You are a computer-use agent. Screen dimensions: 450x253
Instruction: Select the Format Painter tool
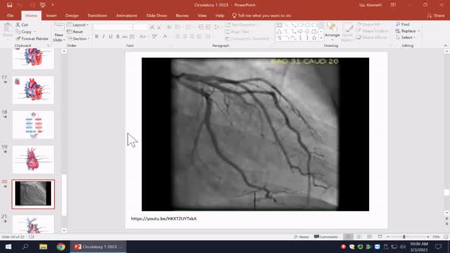tap(18, 38)
